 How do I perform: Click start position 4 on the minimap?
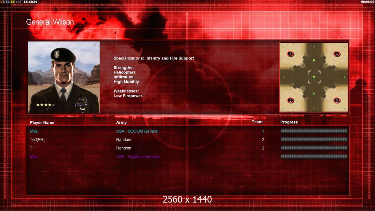[x=337, y=54]
